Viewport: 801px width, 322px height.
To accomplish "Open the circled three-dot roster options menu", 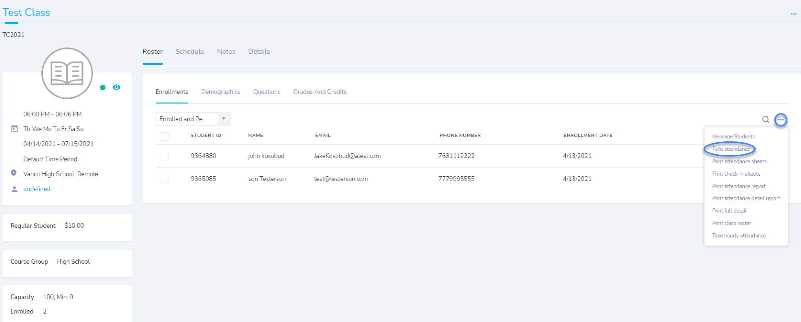I will 781,120.
